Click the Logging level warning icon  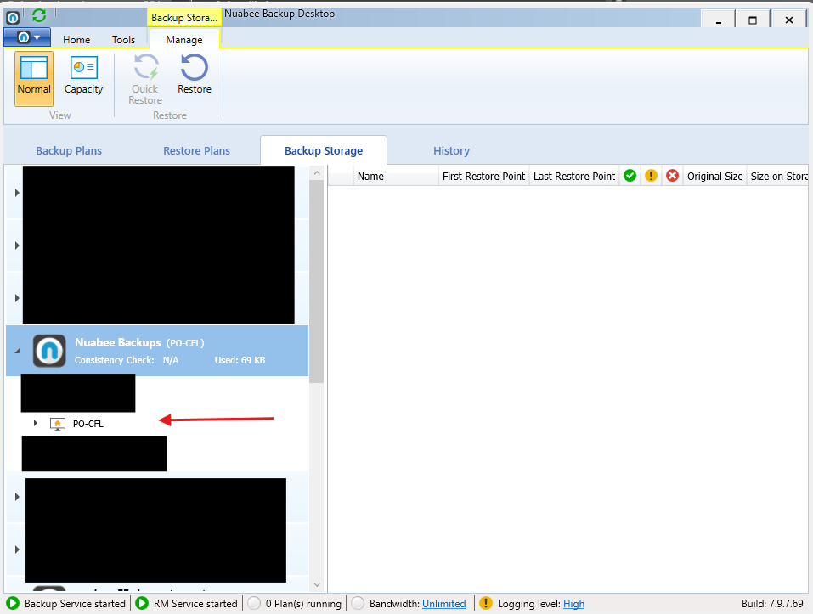[x=486, y=603]
